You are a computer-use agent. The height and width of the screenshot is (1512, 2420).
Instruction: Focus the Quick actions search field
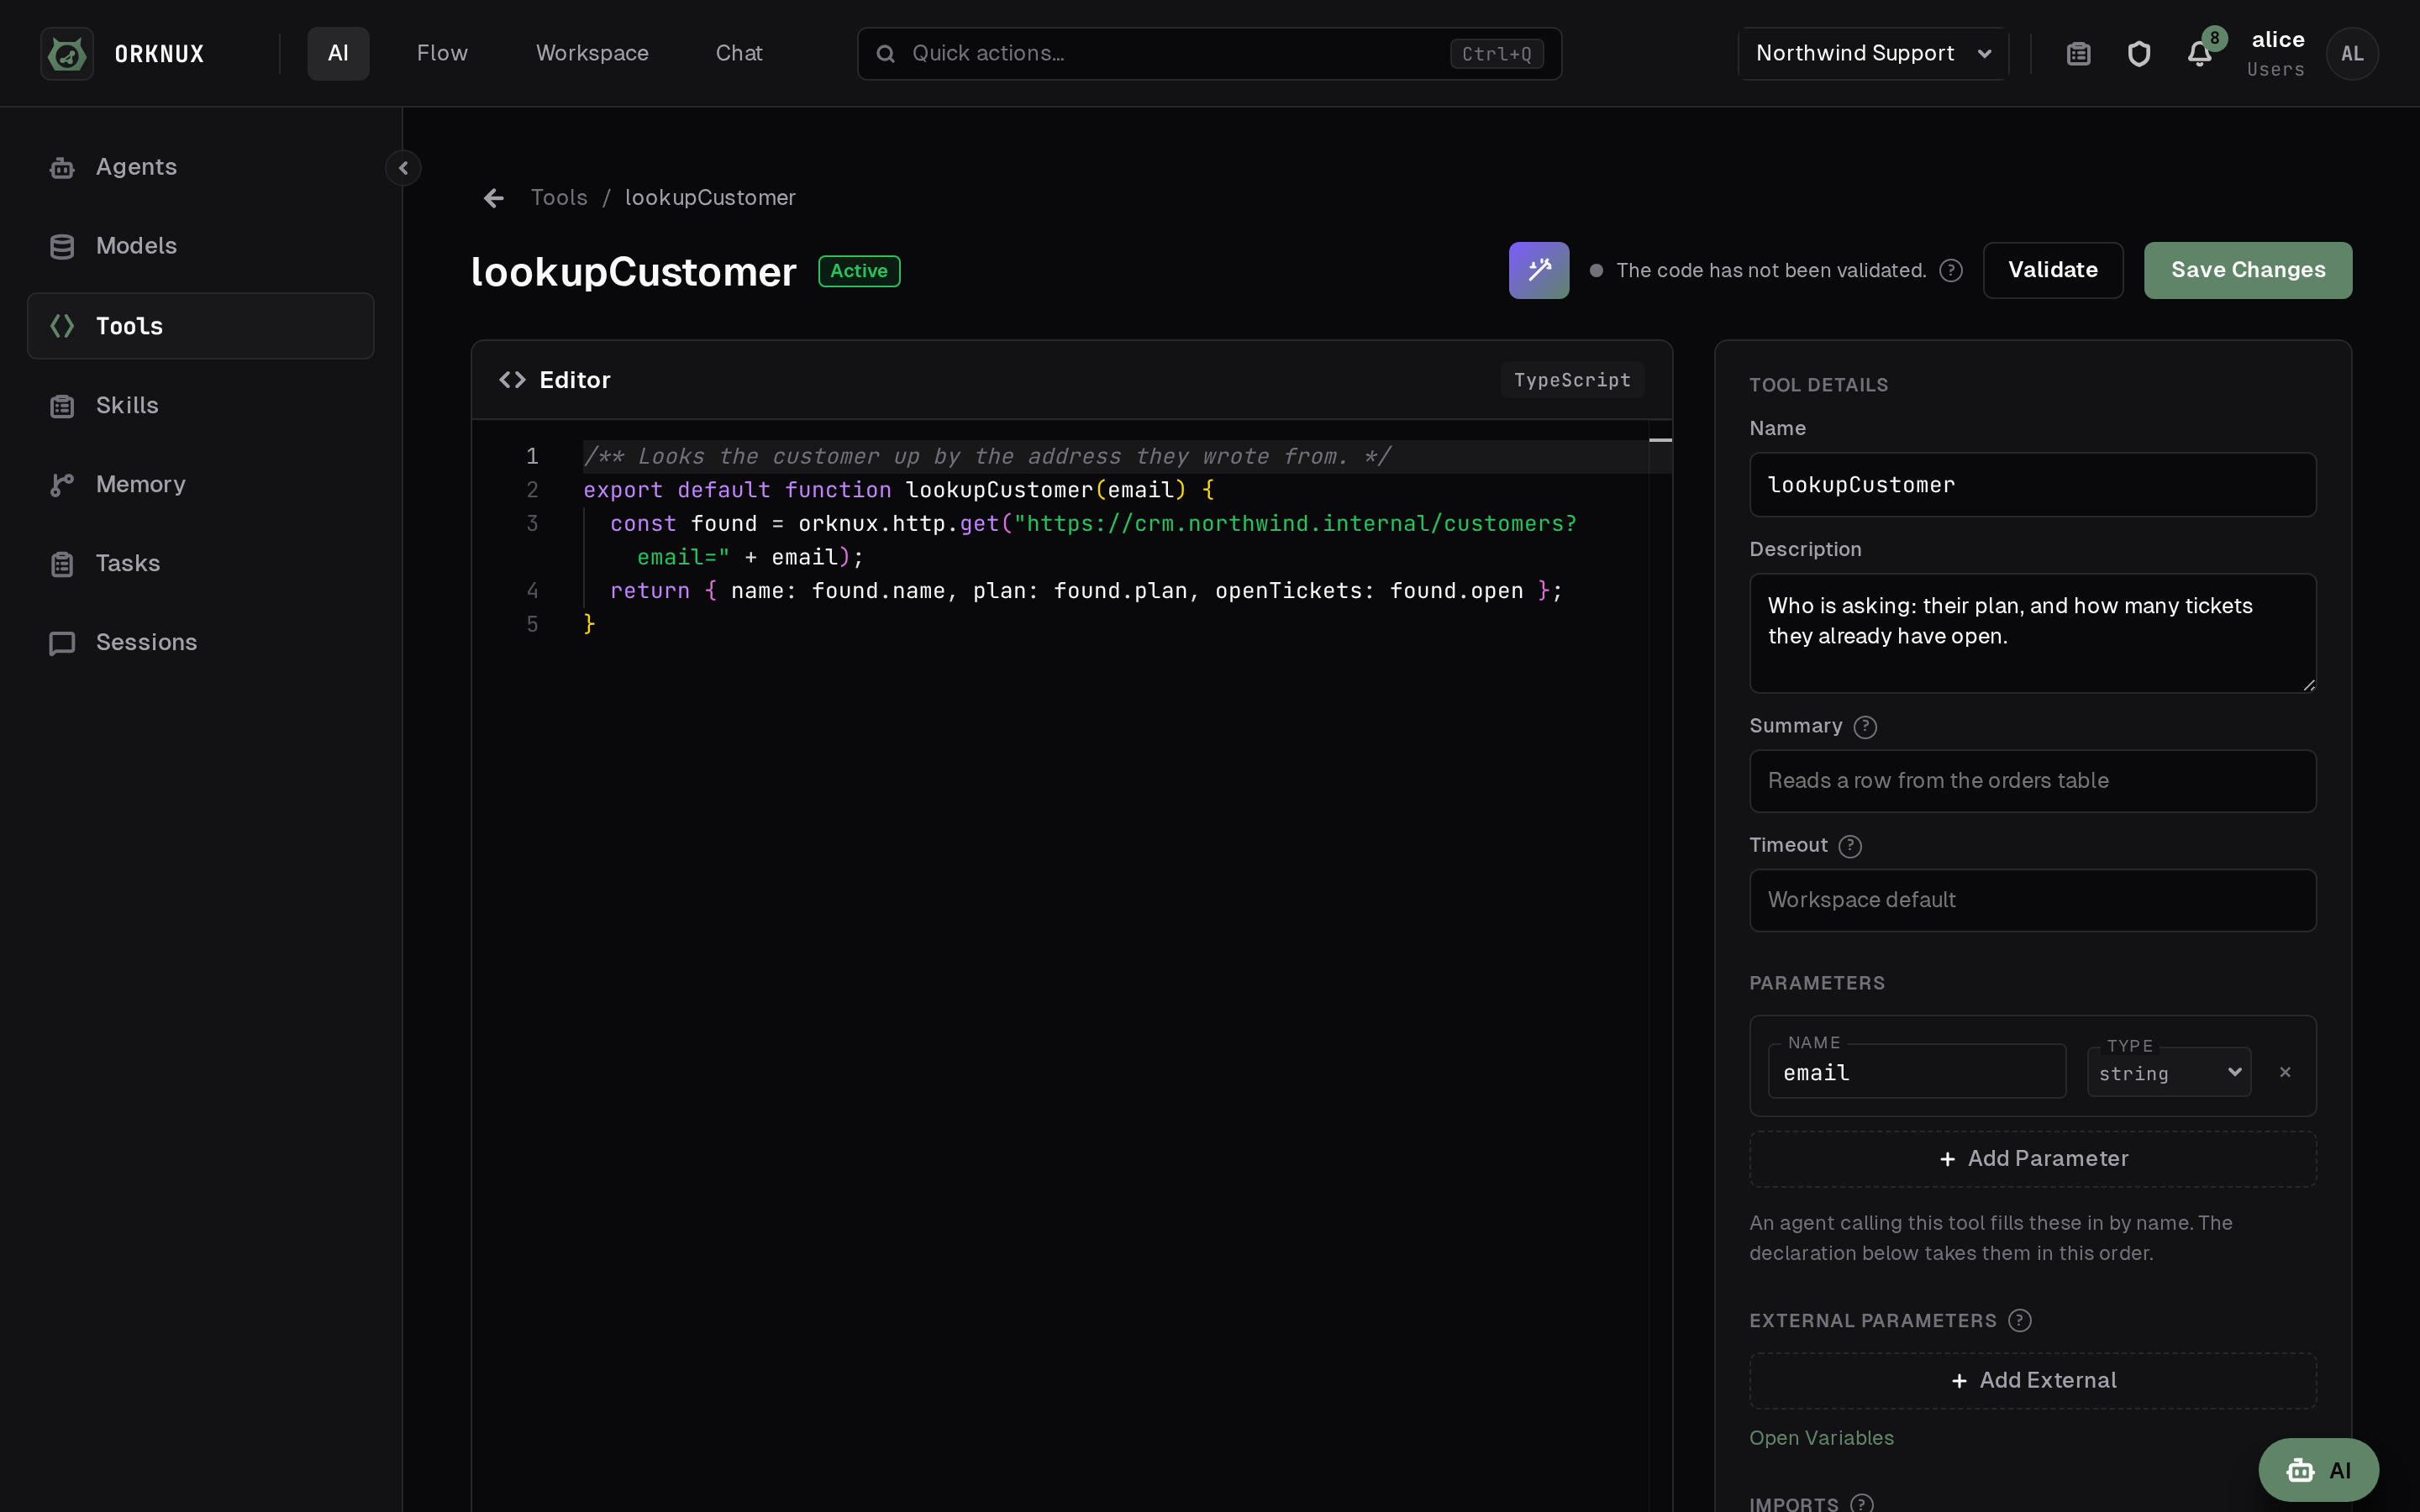tap(1209, 54)
